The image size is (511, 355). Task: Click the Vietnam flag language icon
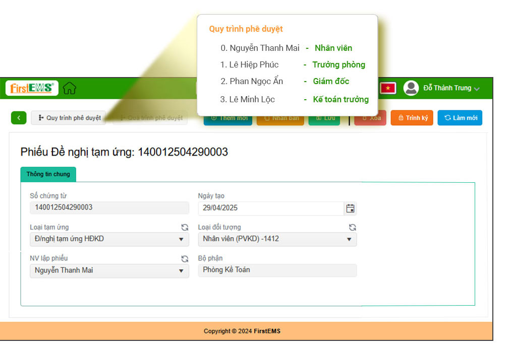pyautogui.click(x=388, y=88)
